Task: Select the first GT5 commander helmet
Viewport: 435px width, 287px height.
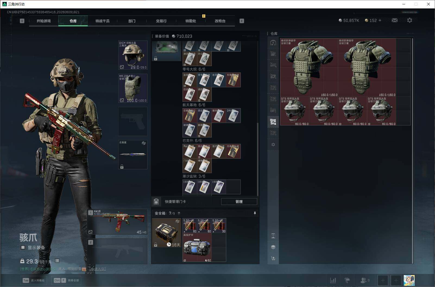Action: [x=295, y=111]
